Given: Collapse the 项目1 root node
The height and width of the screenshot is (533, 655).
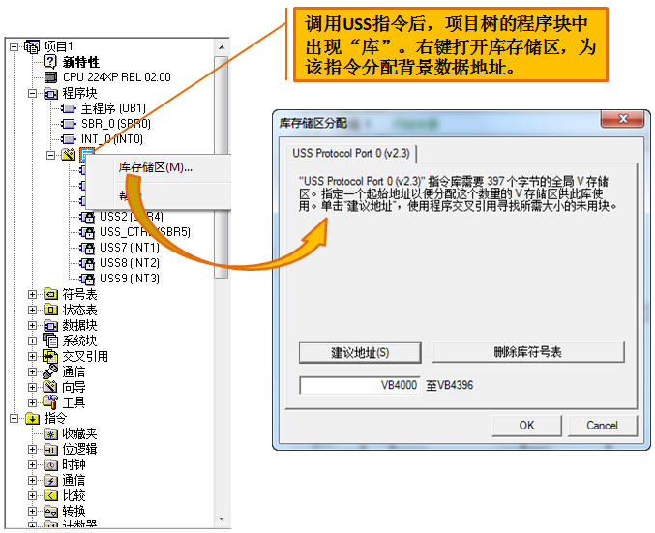Looking at the screenshot, I should (x=14, y=46).
